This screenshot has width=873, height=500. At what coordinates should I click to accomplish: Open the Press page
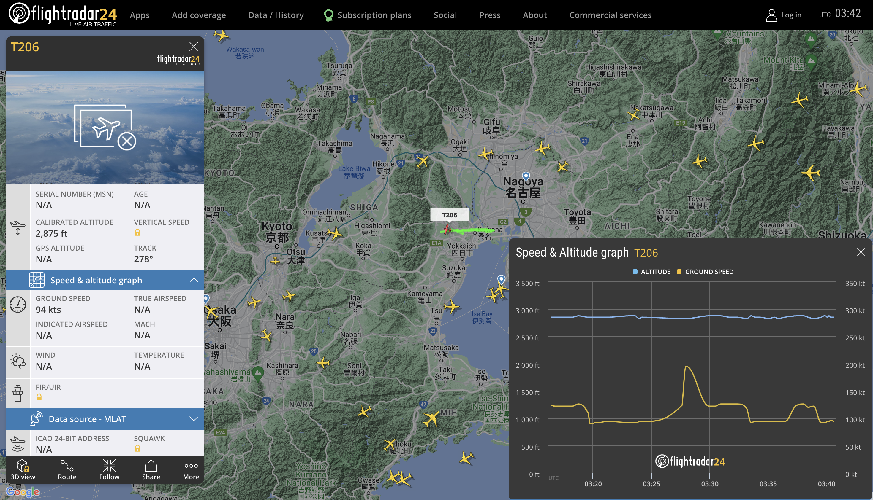click(490, 15)
